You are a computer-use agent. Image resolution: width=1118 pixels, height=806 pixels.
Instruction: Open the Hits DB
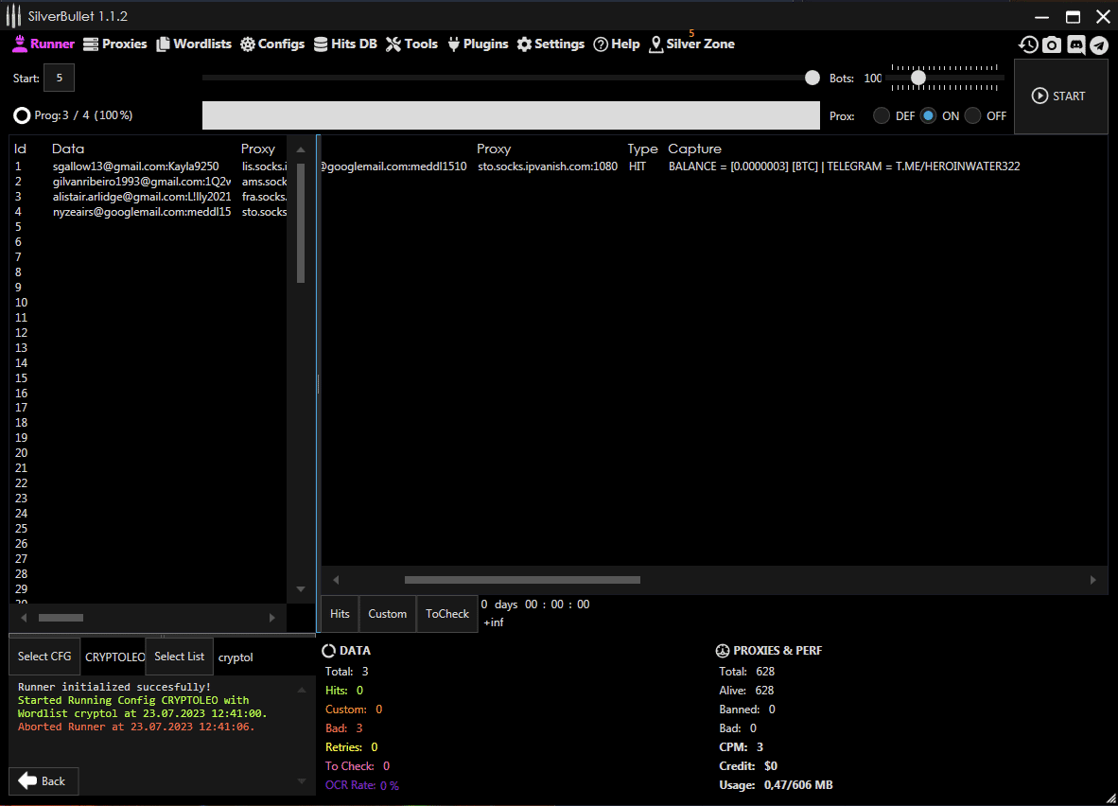click(x=345, y=44)
